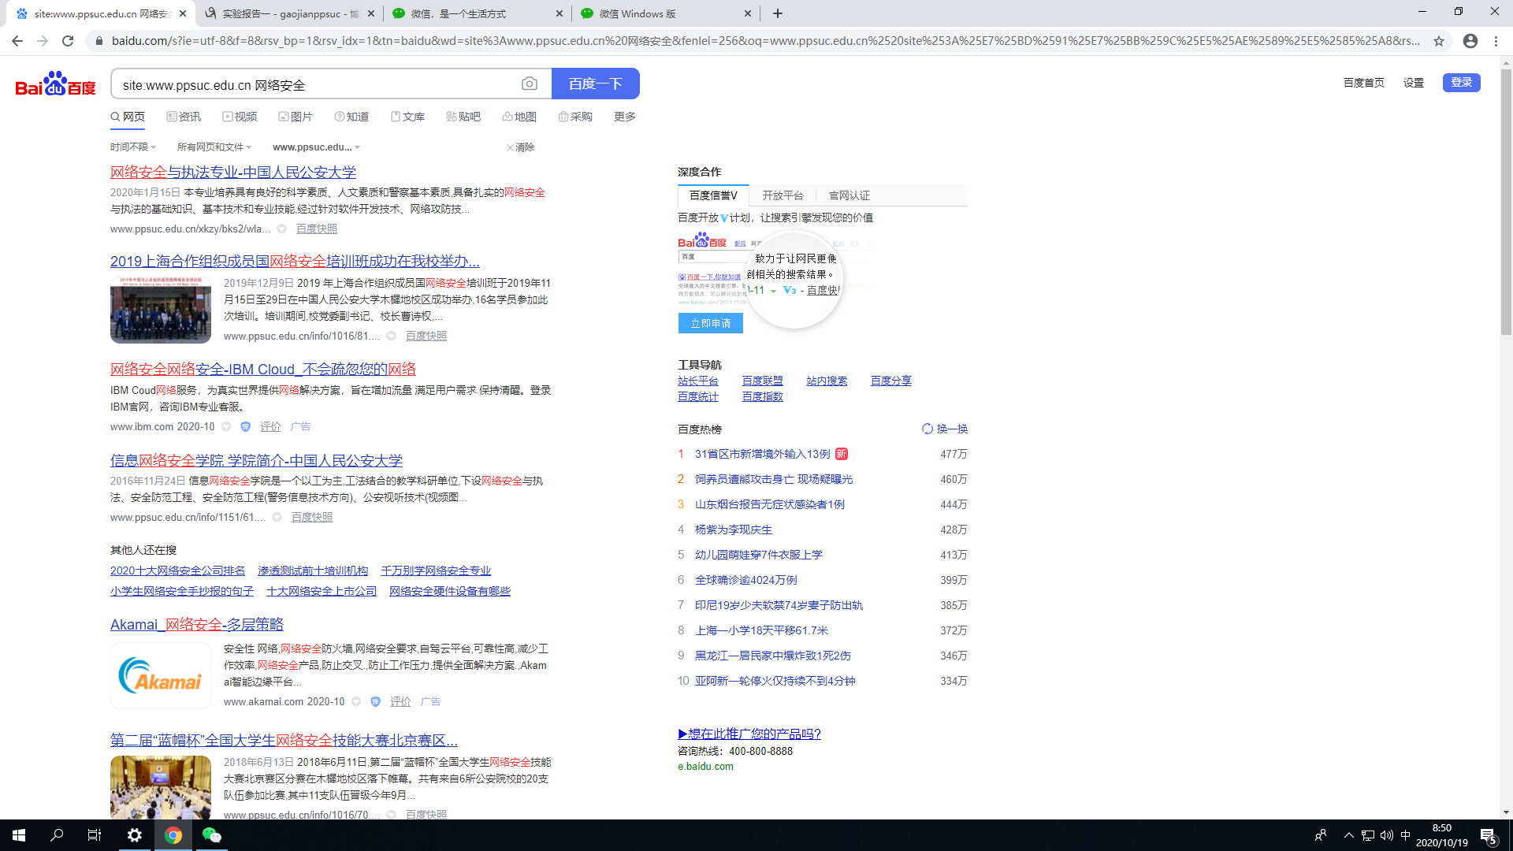Image resolution: width=1513 pixels, height=851 pixels.
Task: Reload the page with refresh icon
Action: click(68, 41)
